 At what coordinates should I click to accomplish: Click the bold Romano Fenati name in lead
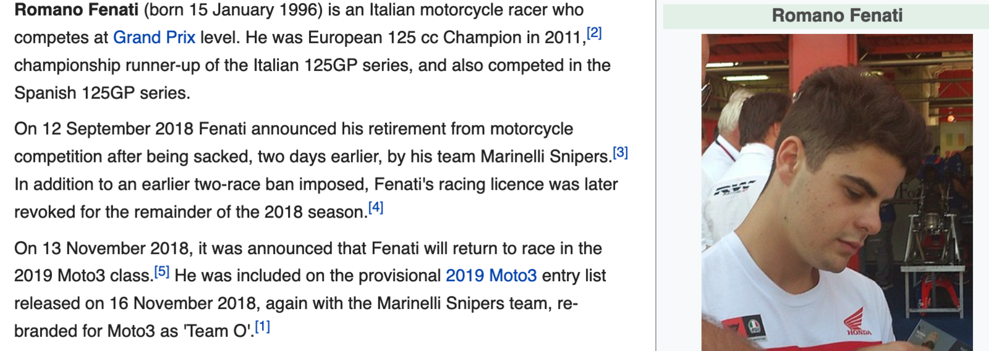tap(77, 10)
